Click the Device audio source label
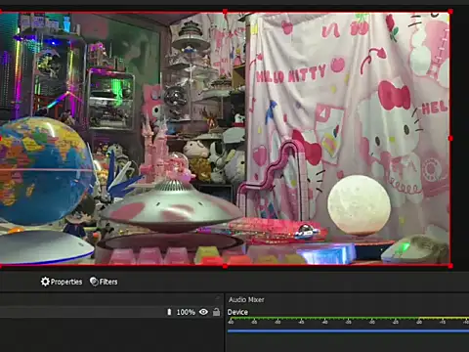469x352 pixels. [x=237, y=312]
